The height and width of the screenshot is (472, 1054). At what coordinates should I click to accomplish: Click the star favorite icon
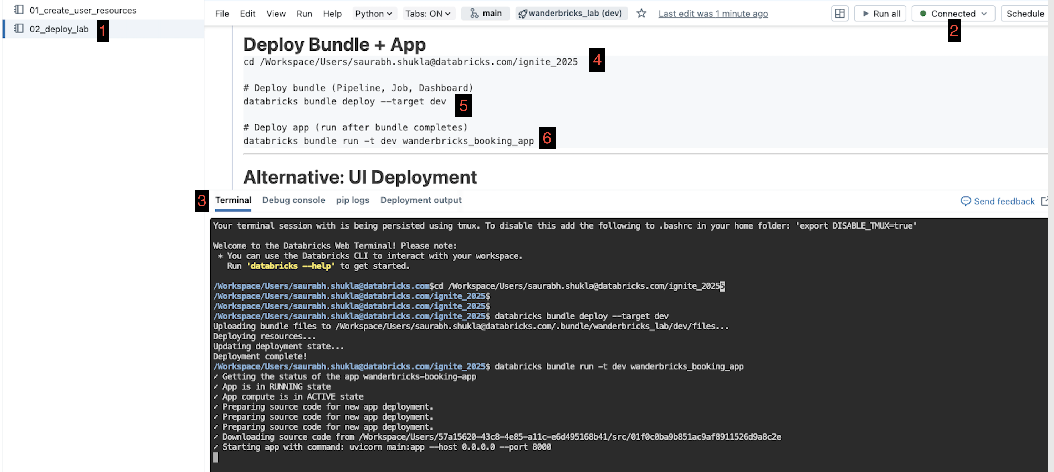click(x=641, y=14)
